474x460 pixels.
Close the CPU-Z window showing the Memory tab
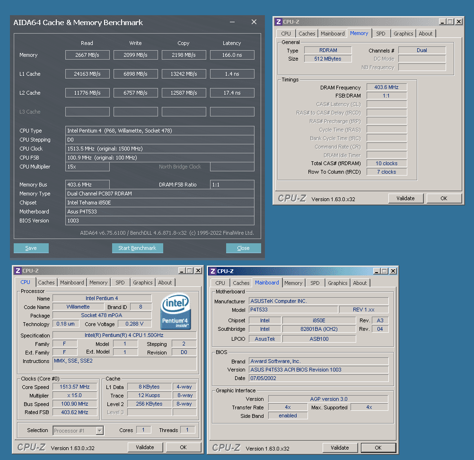pyautogui.click(x=458, y=22)
